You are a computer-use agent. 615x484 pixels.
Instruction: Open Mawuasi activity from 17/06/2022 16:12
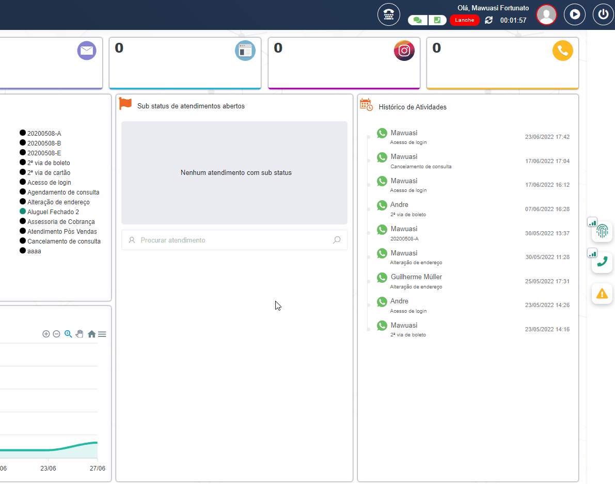tap(472, 185)
